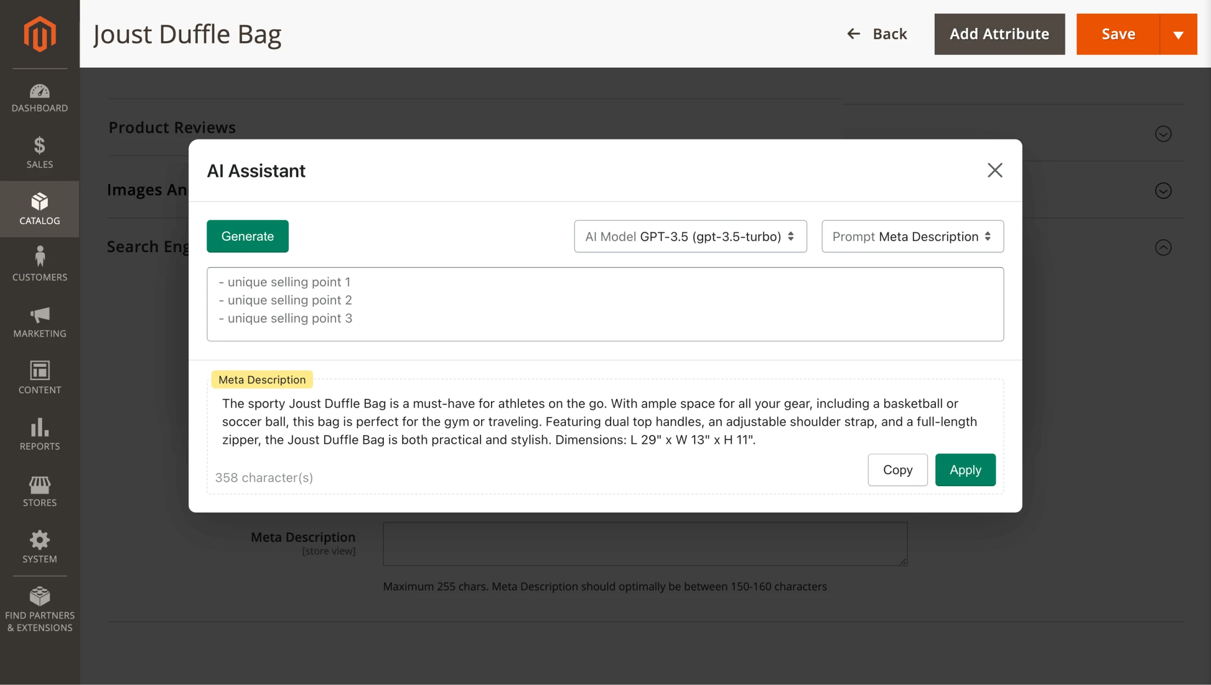Image resolution: width=1211 pixels, height=685 pixels.
Task: Click the Apply button to save description
Action: point(965,470)
